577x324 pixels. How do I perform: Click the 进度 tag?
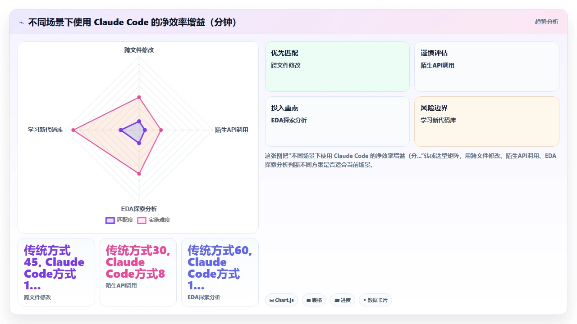pos(343,300)
